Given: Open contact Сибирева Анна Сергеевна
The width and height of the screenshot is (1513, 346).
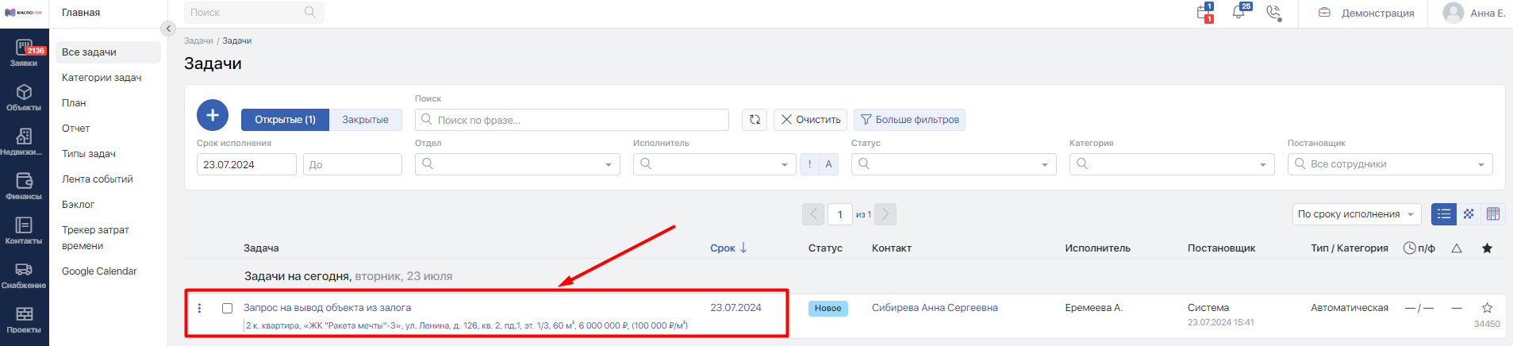Looking at the screenshot, I should coord(935,308).
